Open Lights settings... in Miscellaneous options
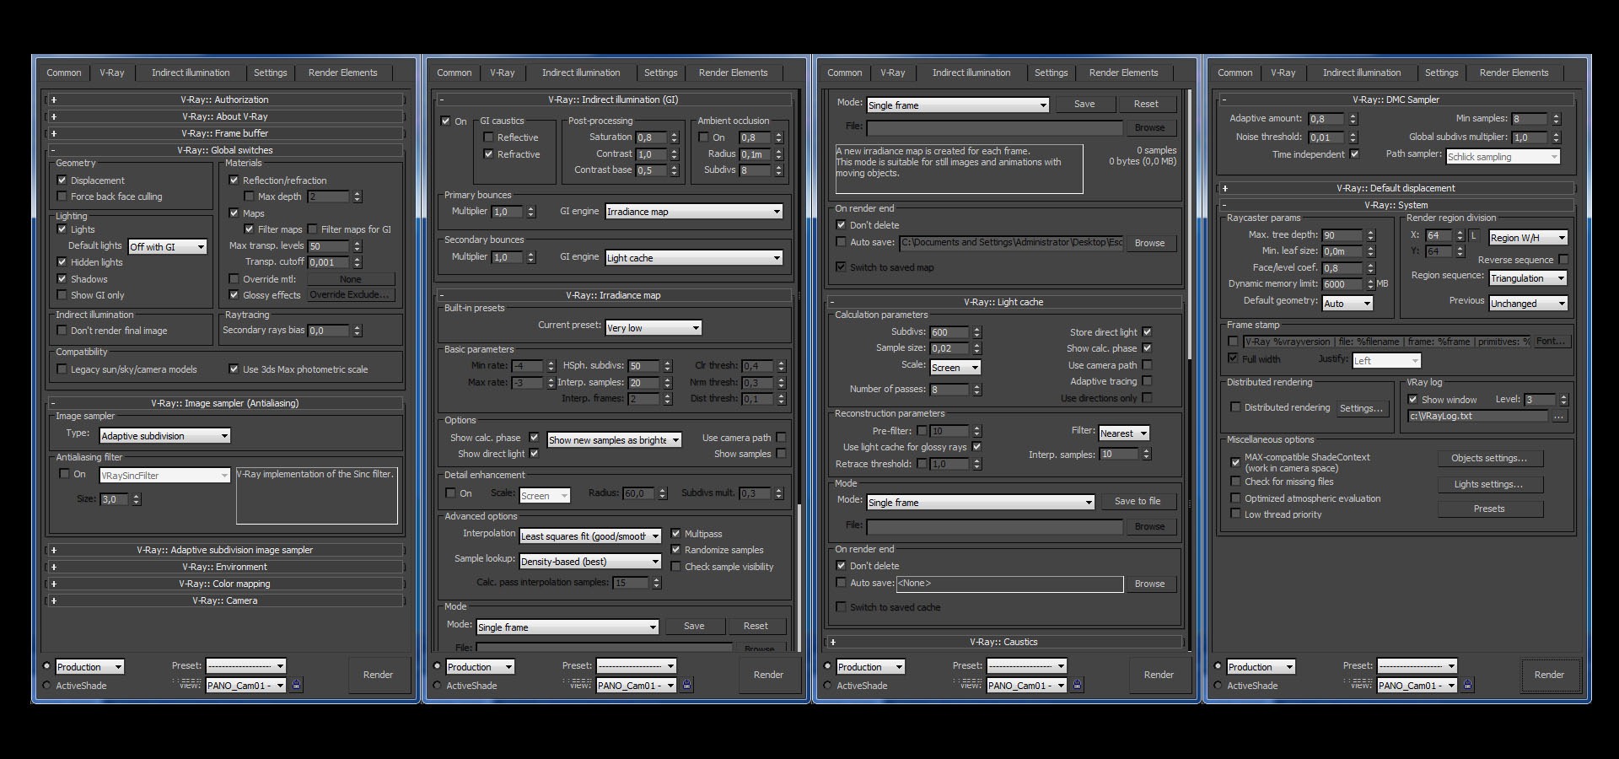Viewport: 1619px width, 759px height. pyautogui.click(x=1490, y=484)
